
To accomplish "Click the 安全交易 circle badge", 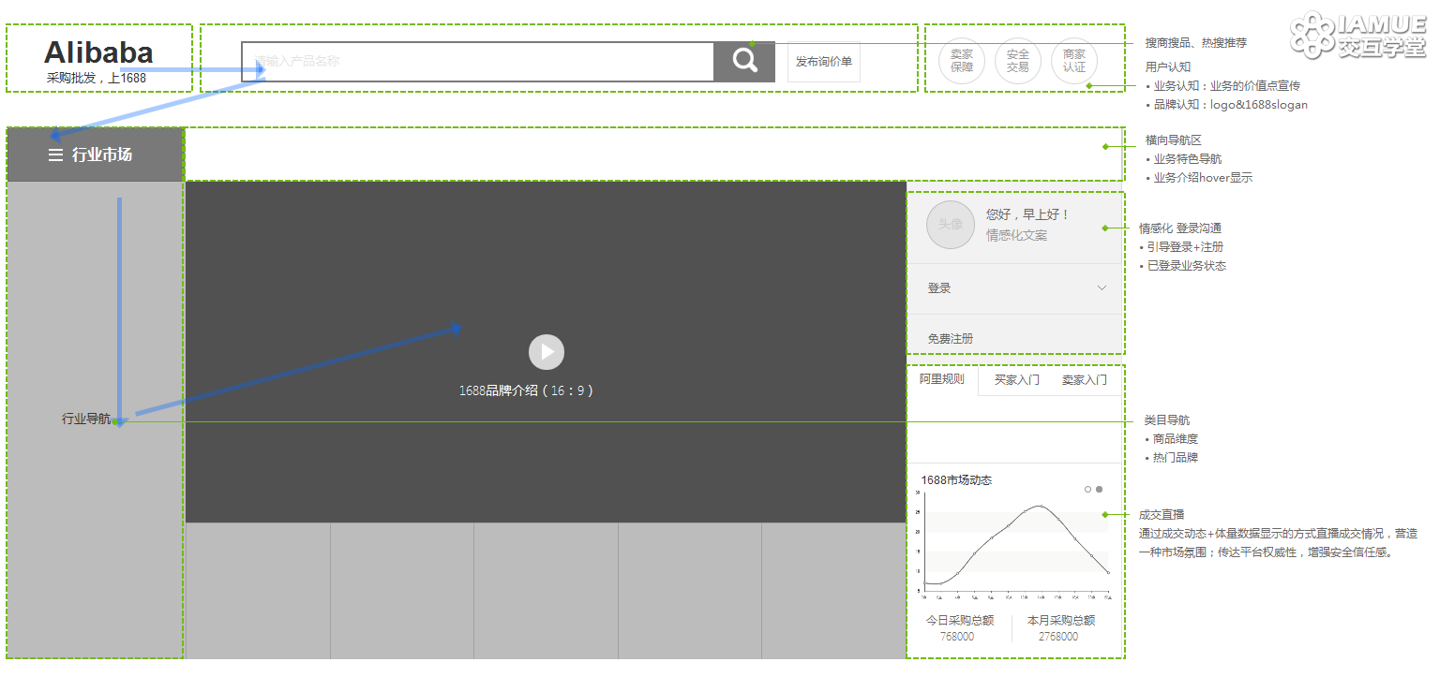I will [1018, 61].
